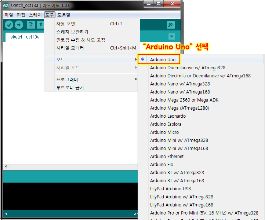Select the sketch_oct13a tab

(25, 37)
